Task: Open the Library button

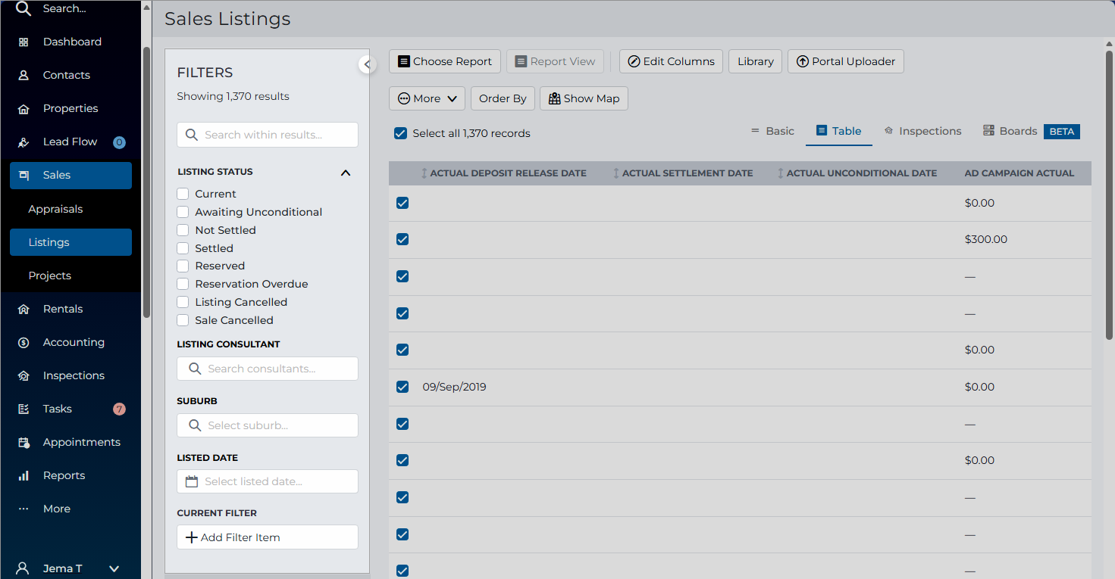Action: [x=756, y=61]
